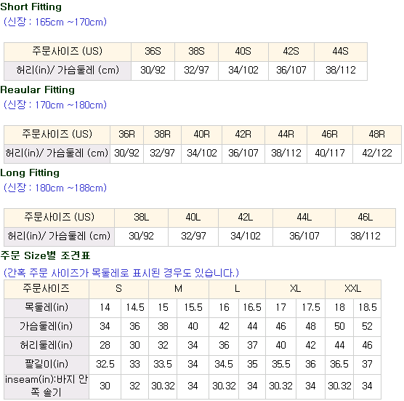This screenshot has width=404, height=401.
Task: Select the 주문 Size별 조견표 heading
Action: [45, 255]
